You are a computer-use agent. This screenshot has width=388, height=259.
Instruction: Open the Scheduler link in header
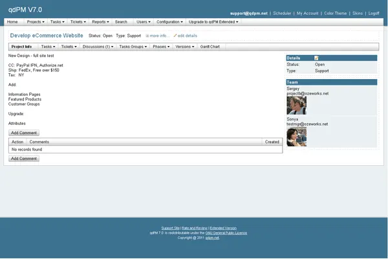[282, 13]
